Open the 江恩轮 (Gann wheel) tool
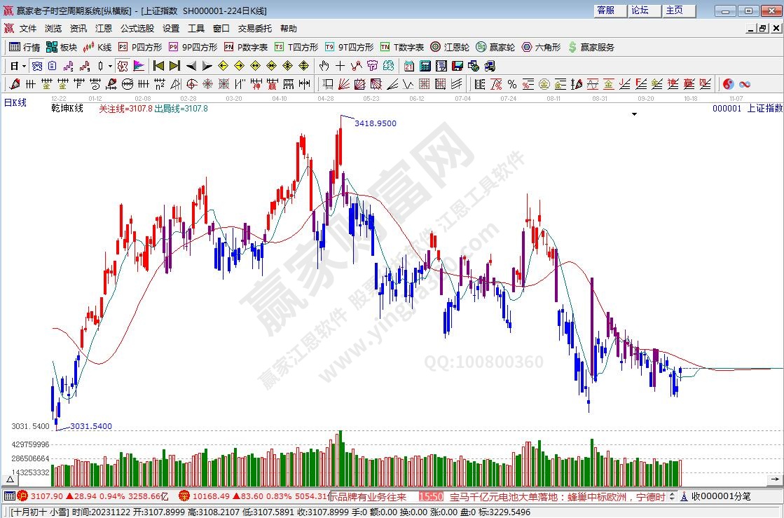This screenshot has height=518, width=784. coord(449,47)
